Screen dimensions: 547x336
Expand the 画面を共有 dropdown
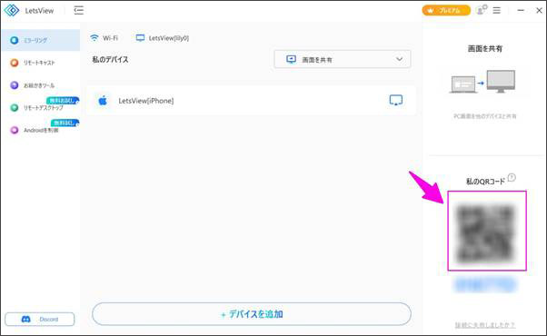click(343, 59)
